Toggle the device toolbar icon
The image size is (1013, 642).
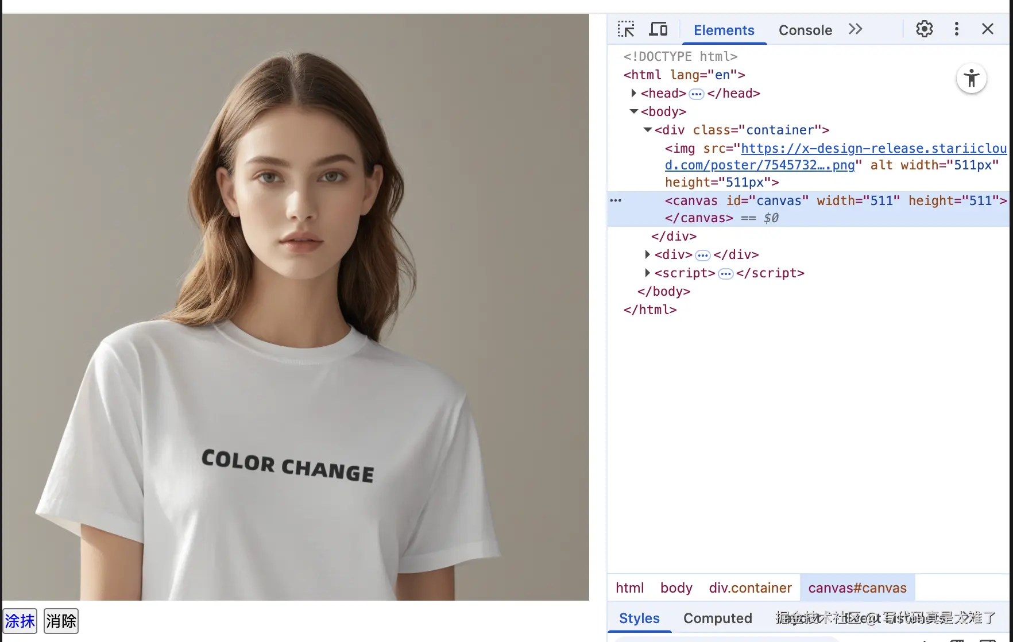pos(658,29)
